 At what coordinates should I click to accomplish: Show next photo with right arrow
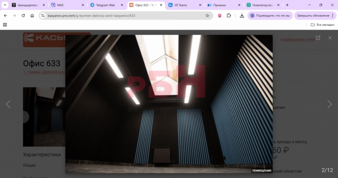click(329, 104)
